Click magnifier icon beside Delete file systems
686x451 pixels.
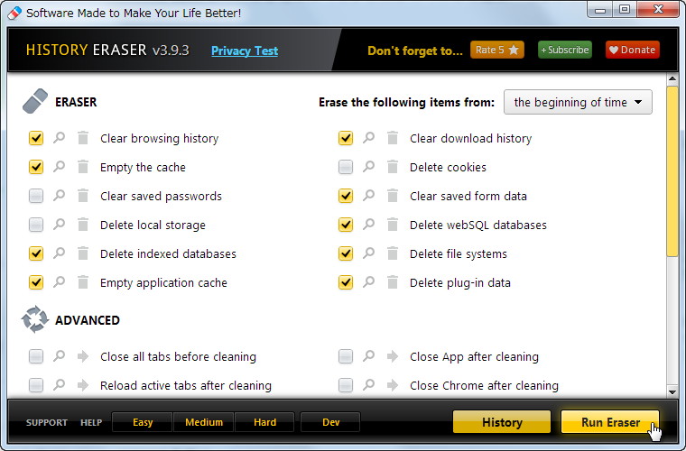point(369,253)
